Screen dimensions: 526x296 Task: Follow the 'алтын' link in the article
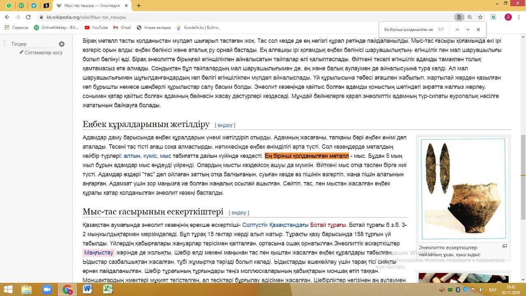click(x=132, y=156)
